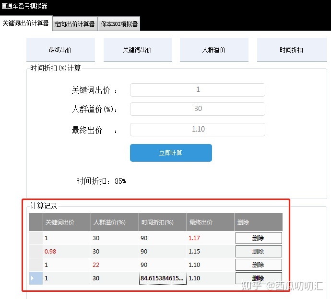Click the 人群溢价(%) column header
331x299 pixels.
pyautogui.click(x=115, y=222)
